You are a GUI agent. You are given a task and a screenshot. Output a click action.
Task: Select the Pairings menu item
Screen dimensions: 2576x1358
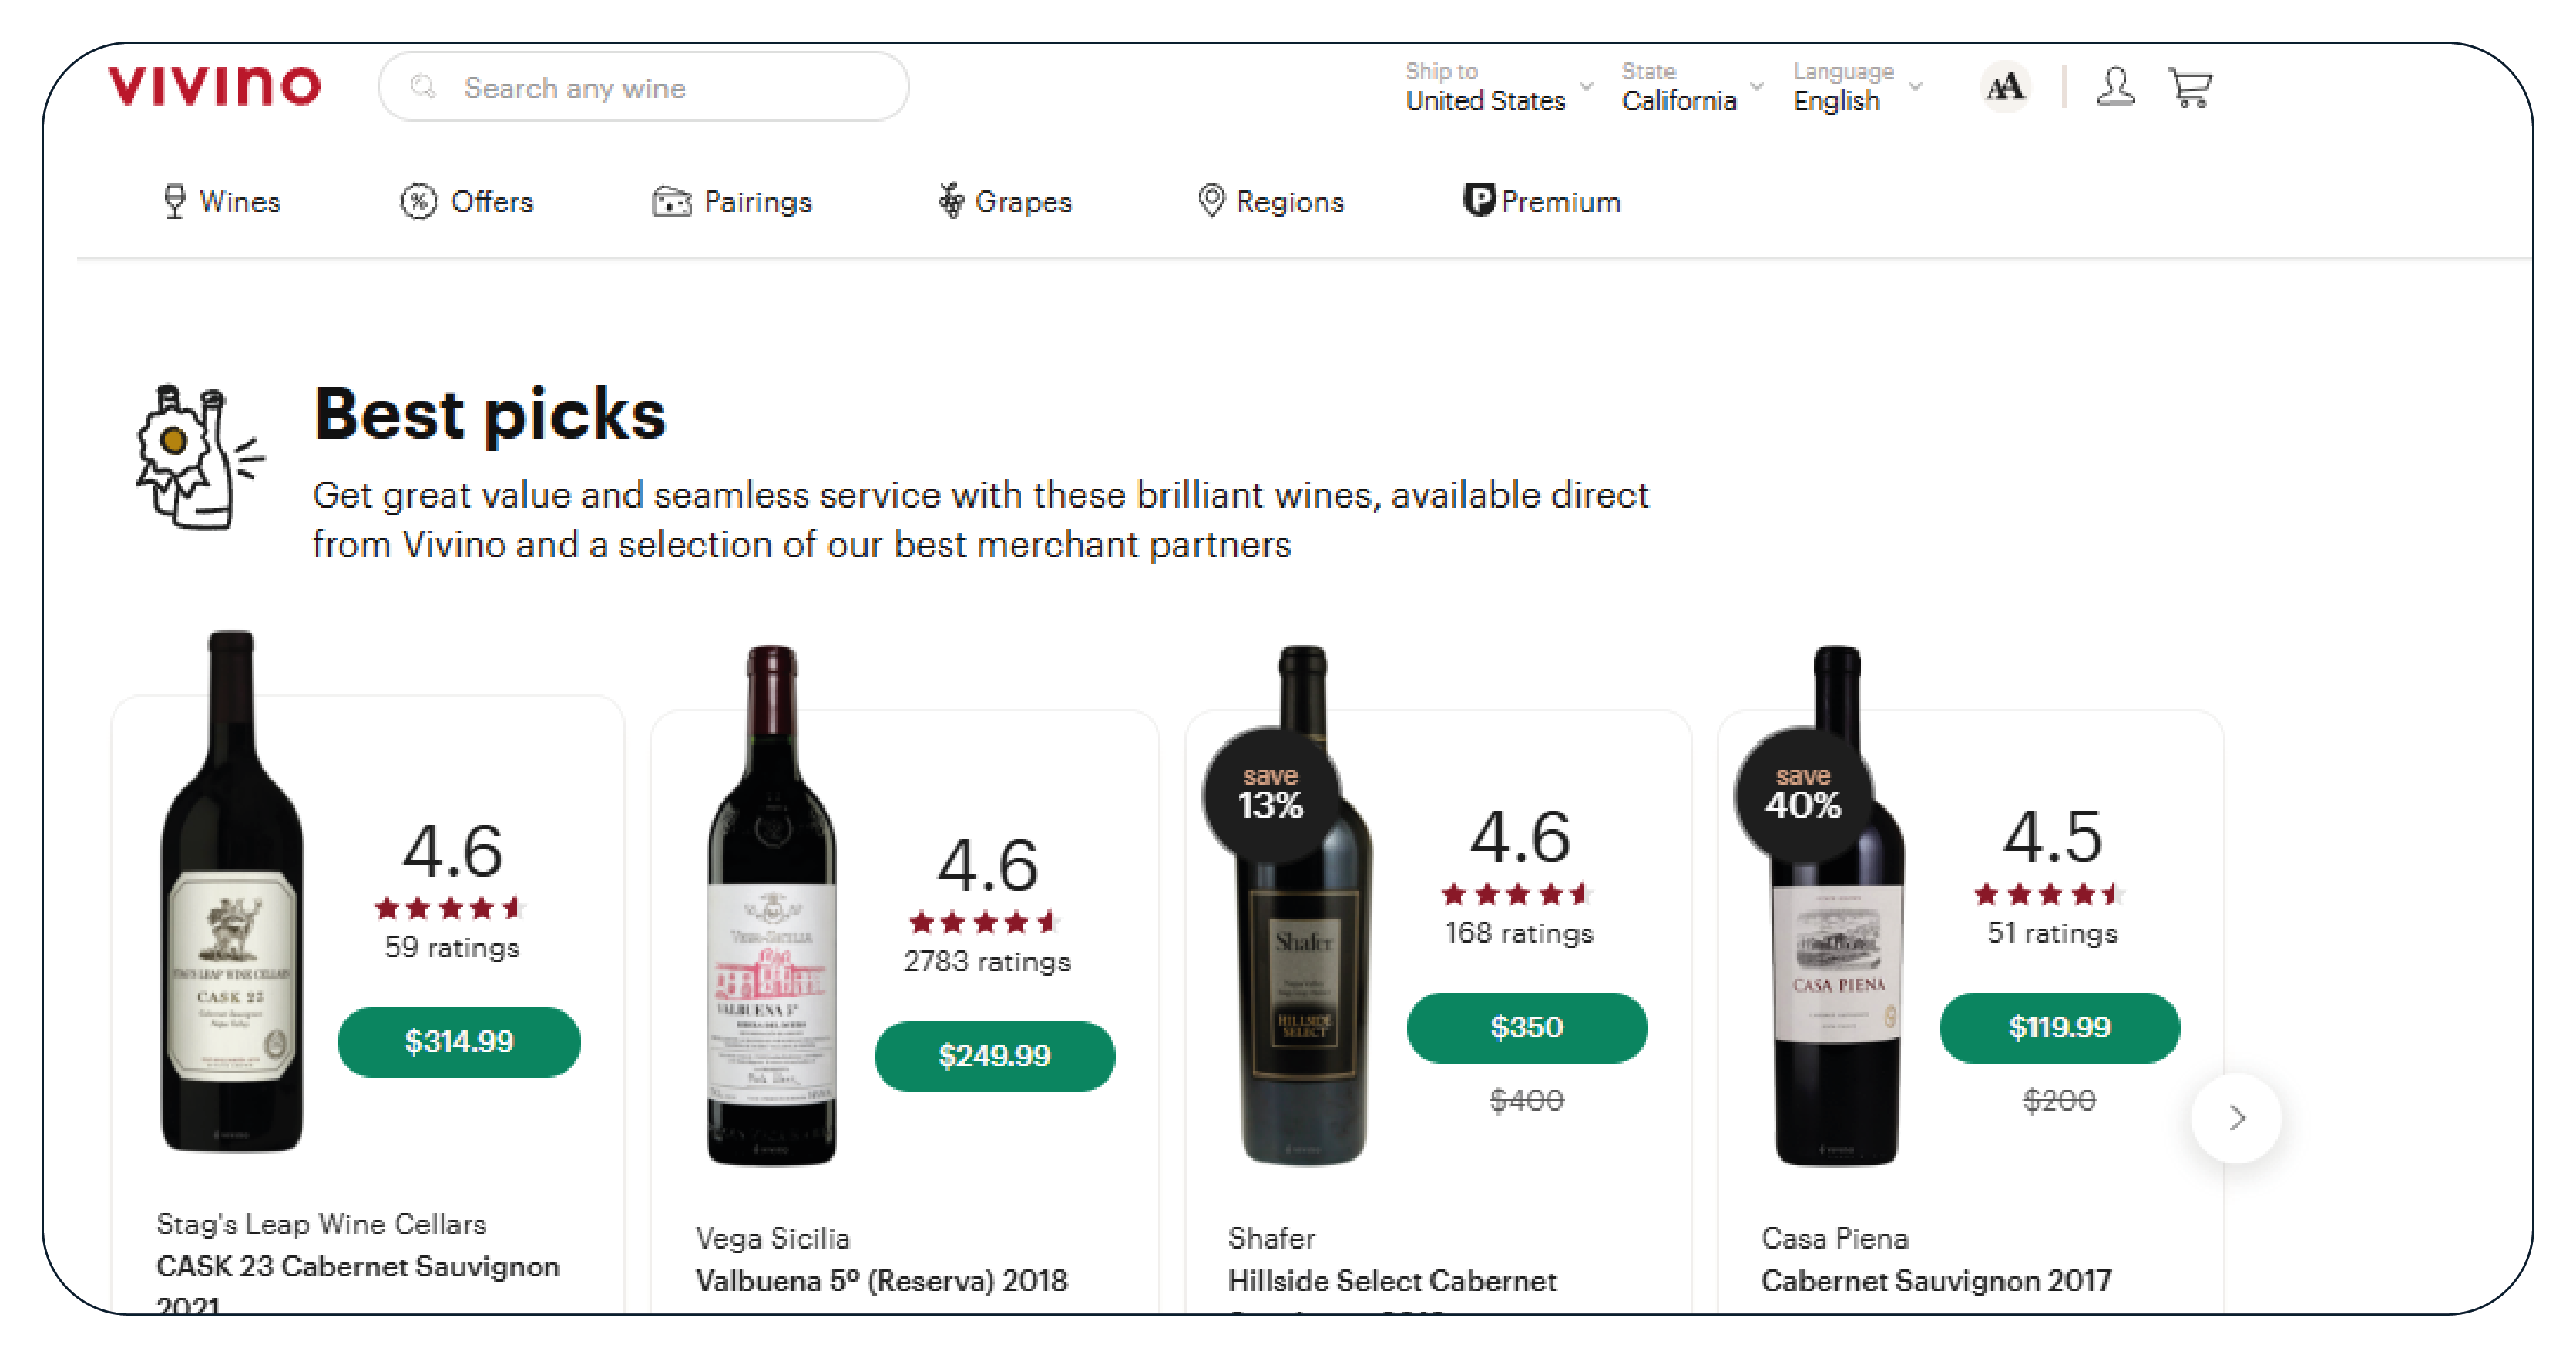click(x=732, y=201)
